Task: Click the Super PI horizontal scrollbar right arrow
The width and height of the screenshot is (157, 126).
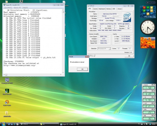Action: [61, 75]
